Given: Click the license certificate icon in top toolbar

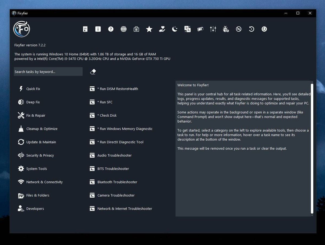Looking at the screenshot, I should pos(85,29).
